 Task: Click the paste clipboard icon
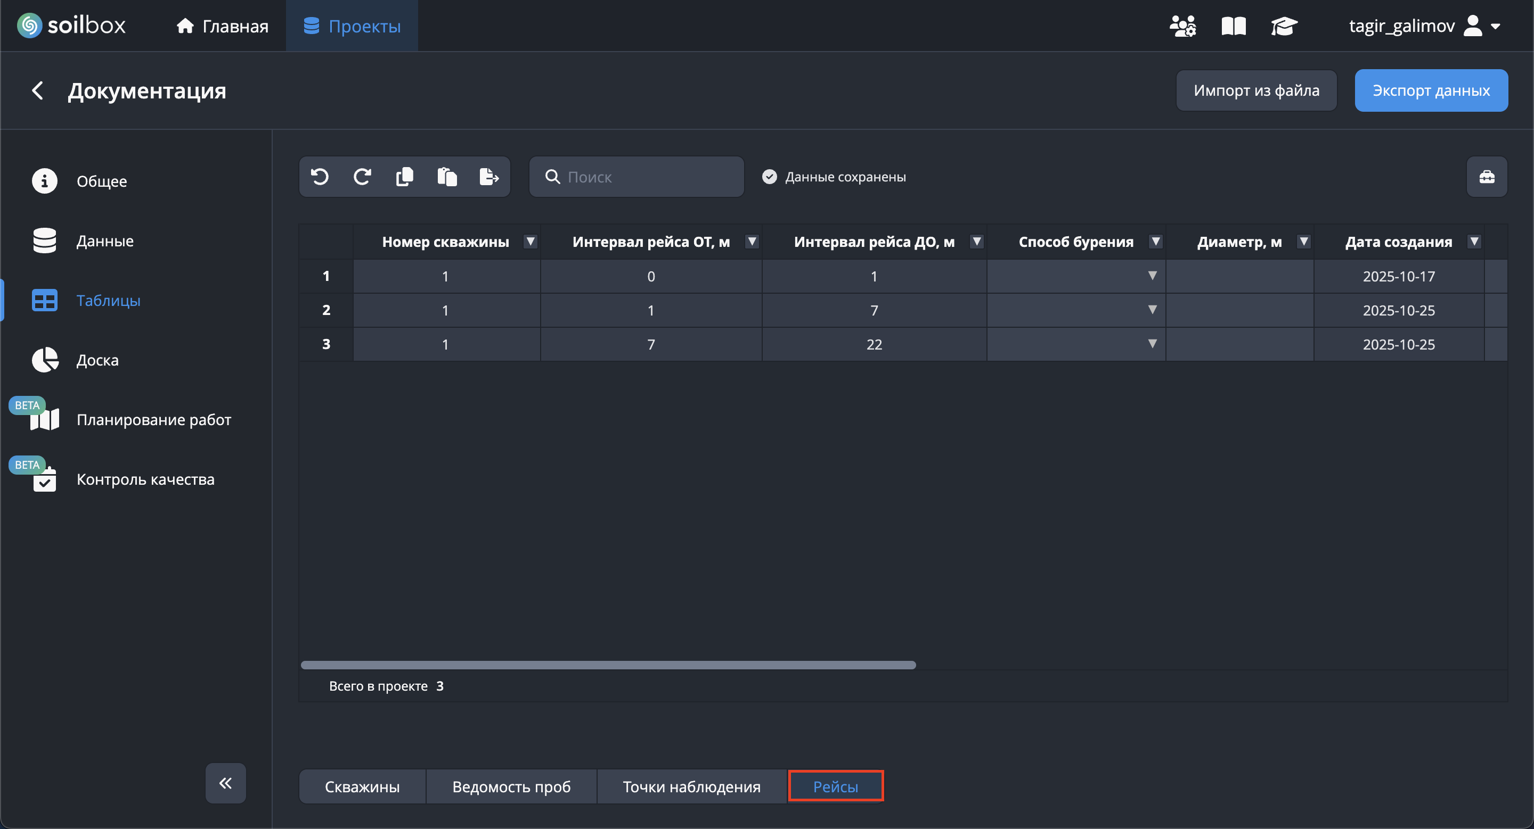coord(447,177)
